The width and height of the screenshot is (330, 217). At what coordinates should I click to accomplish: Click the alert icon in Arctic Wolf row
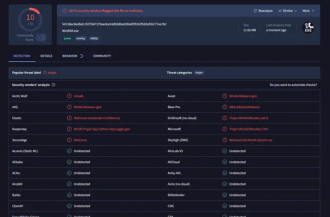pos(69,96)
